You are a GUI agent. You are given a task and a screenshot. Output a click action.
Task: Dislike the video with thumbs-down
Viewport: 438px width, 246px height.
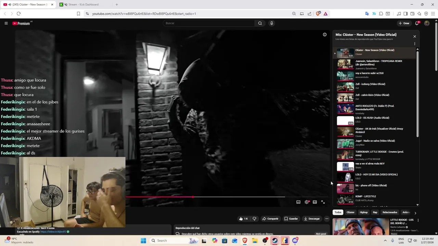[x=254, y=219]
